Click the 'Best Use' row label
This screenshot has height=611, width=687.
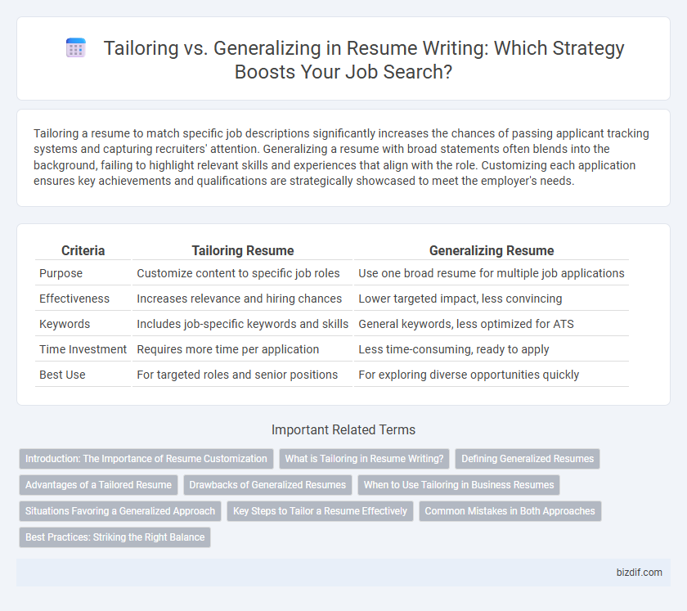click(62, 375)
